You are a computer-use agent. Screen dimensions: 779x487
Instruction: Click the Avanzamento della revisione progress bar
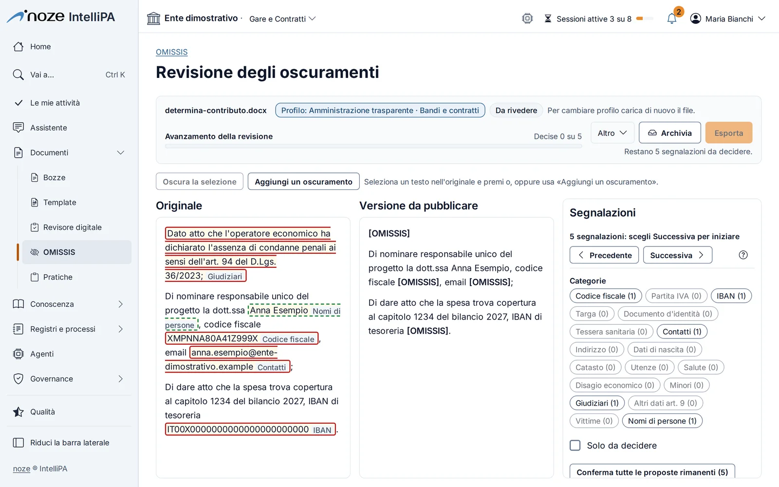tap(373, 146)
